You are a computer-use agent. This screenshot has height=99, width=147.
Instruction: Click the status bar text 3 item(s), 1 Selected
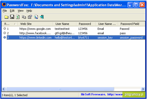(x=15, y=95)
